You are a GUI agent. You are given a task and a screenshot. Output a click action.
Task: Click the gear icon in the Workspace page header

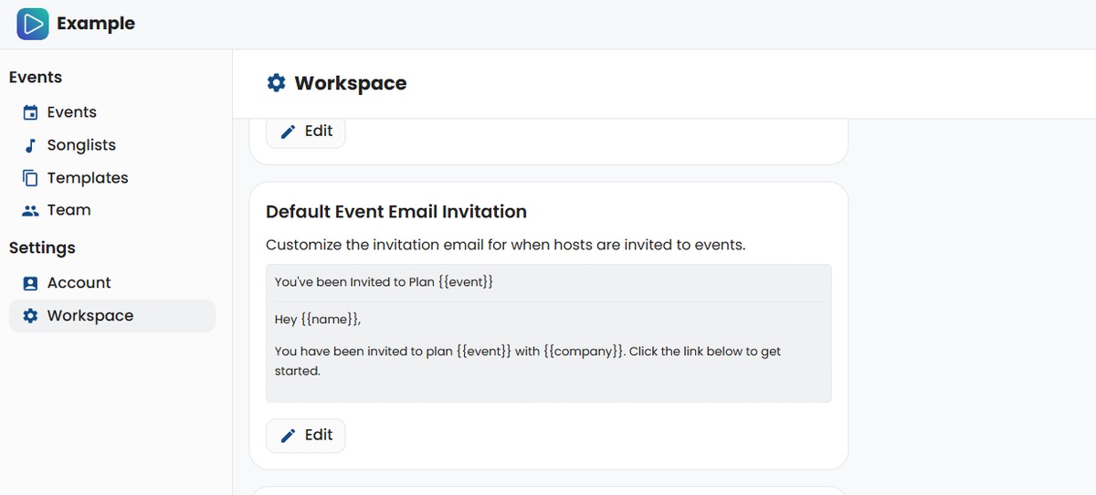tap(276, 83)
